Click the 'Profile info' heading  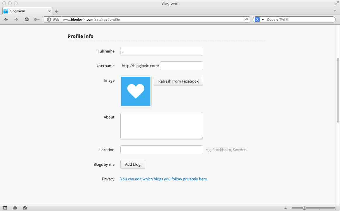coord(80,36)
